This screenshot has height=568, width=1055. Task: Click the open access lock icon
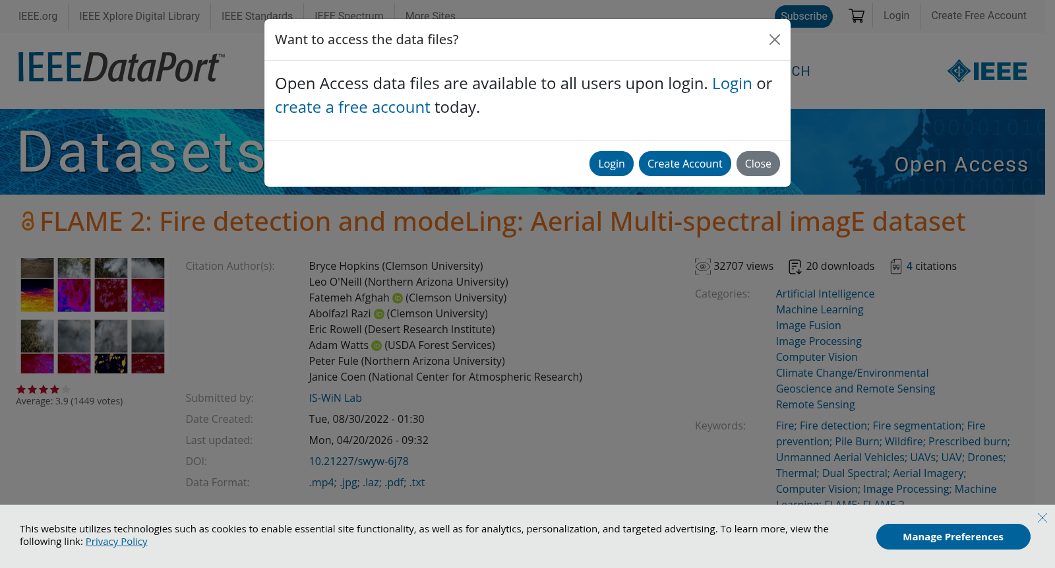click(27, 222)
